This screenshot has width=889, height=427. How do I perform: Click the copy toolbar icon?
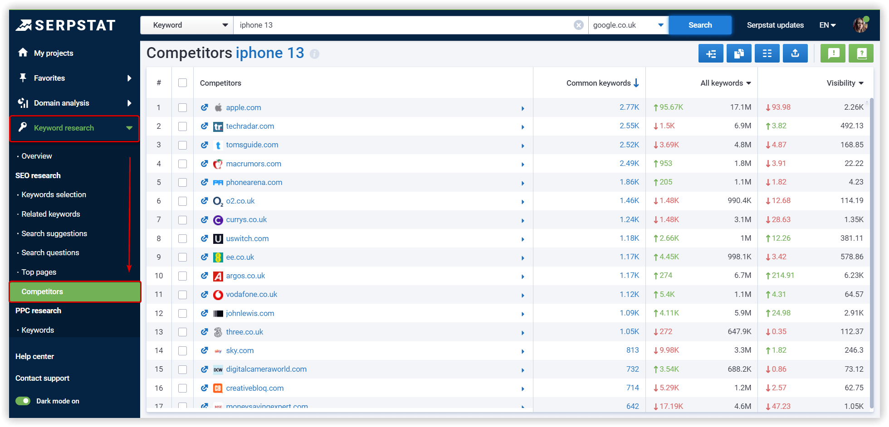click(x=739, y=53)
